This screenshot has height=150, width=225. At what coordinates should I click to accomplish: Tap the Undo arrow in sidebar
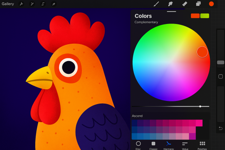[221, 128]
